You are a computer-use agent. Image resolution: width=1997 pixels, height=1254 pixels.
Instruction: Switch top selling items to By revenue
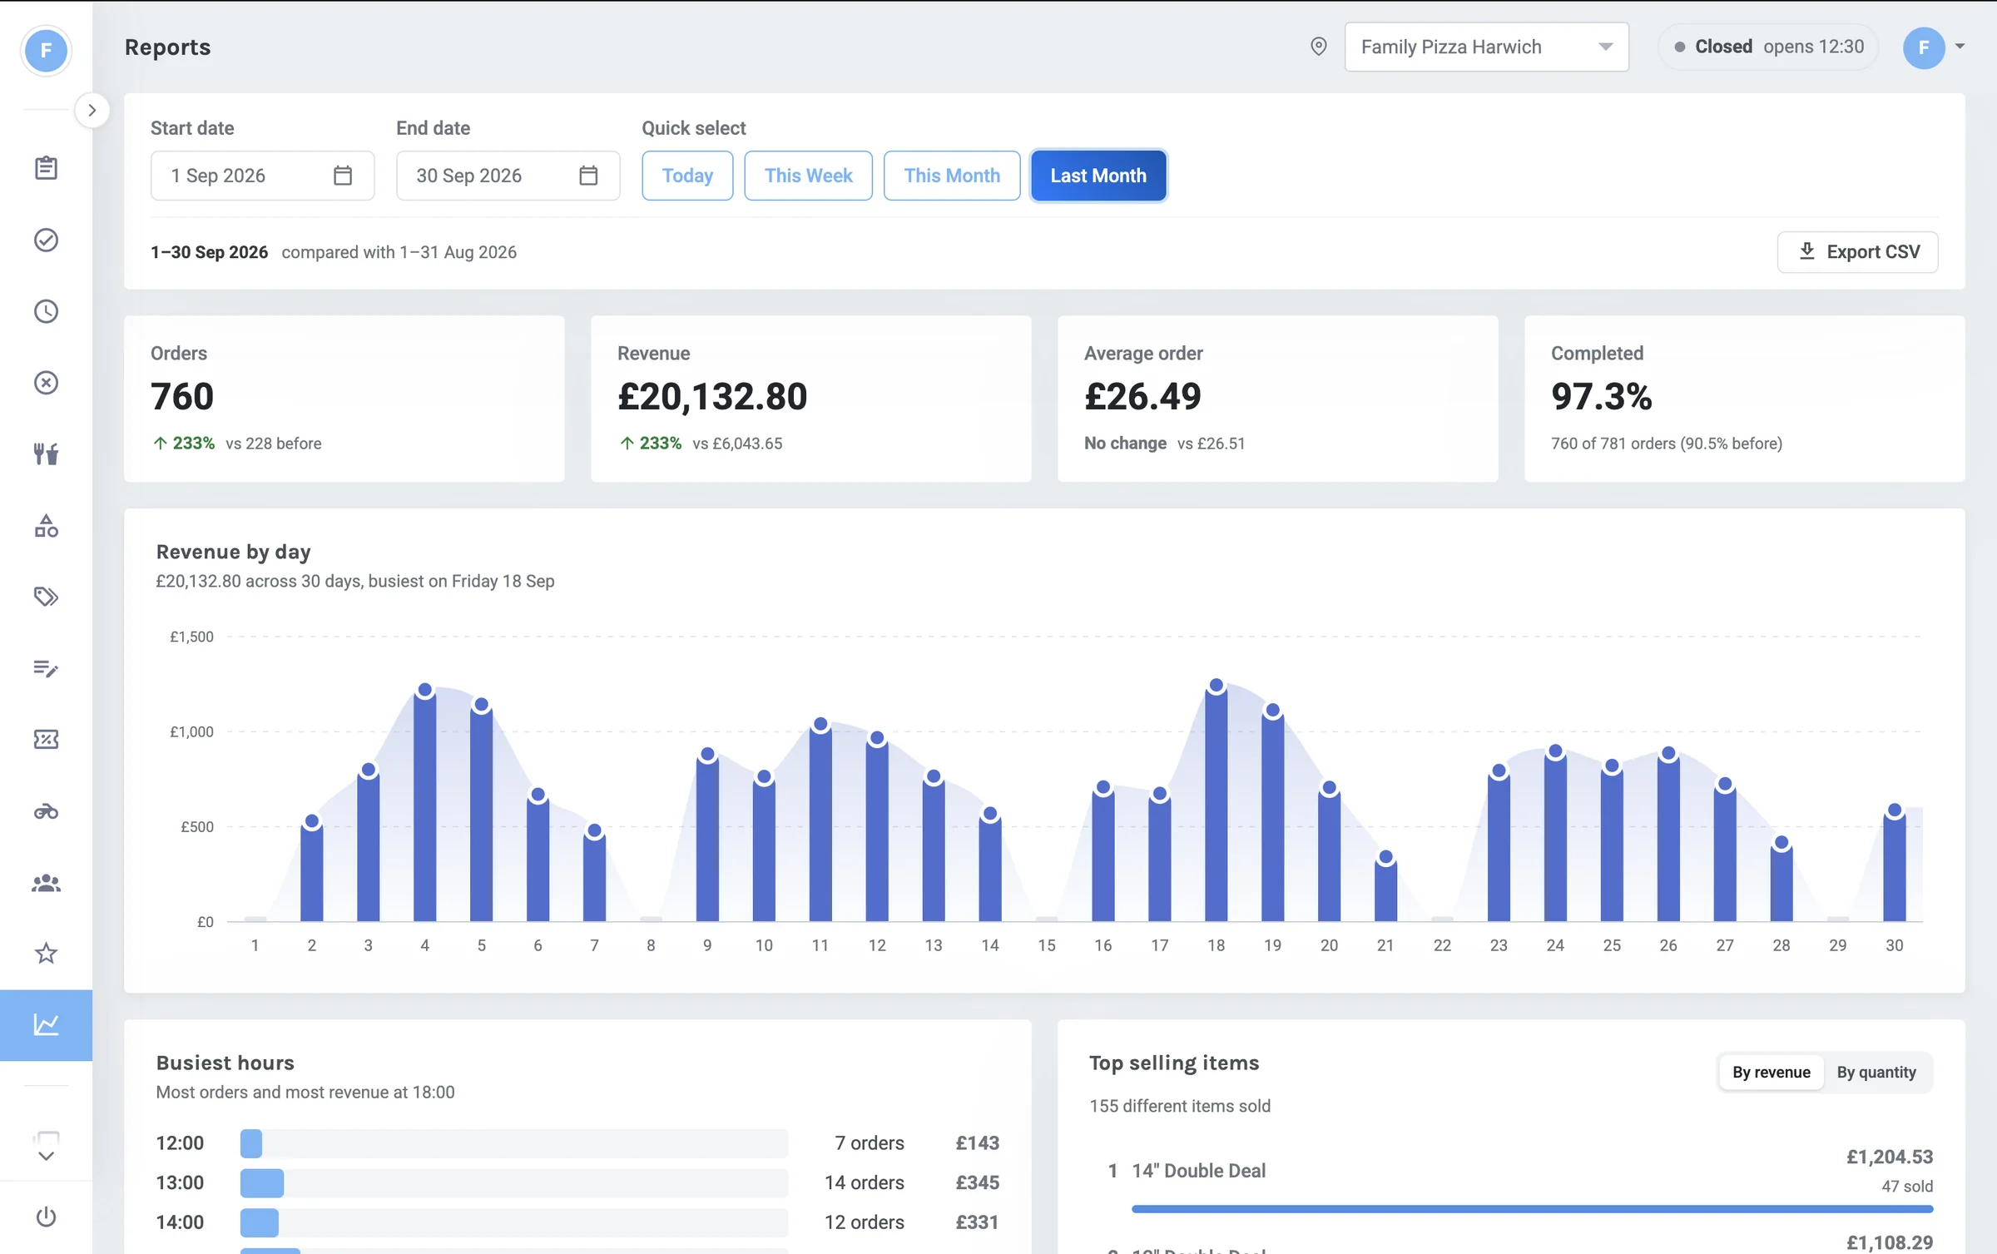pos(1771,1073)
